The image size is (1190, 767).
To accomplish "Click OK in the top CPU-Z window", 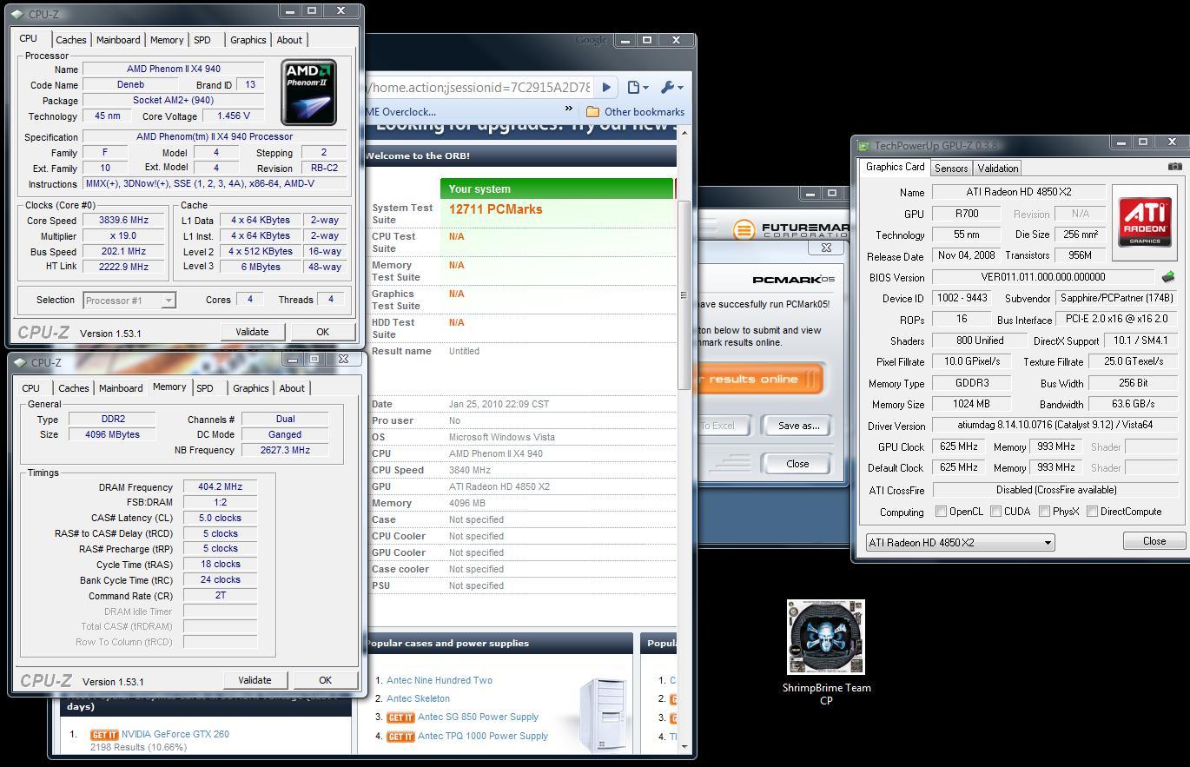I will point(322,332).
